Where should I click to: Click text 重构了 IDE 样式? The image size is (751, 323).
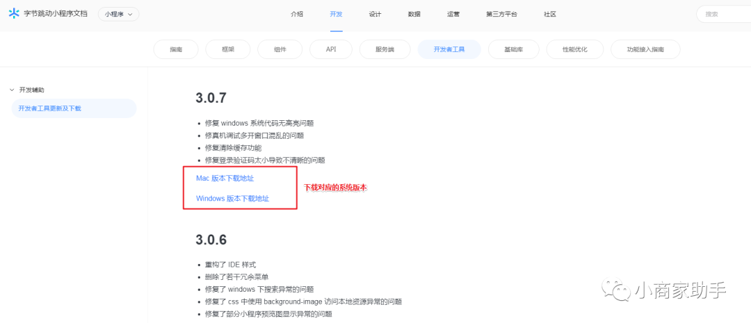tap(230, 265)
